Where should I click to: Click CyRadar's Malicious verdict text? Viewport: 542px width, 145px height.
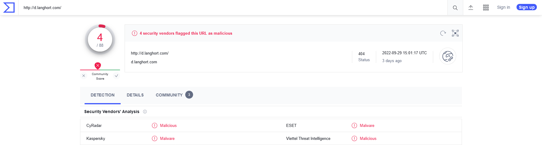tap(168, 126)
